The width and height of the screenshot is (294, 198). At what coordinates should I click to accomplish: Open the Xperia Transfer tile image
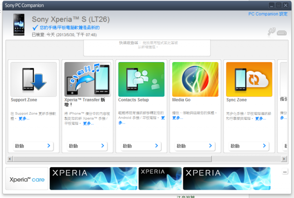(88, 79)
